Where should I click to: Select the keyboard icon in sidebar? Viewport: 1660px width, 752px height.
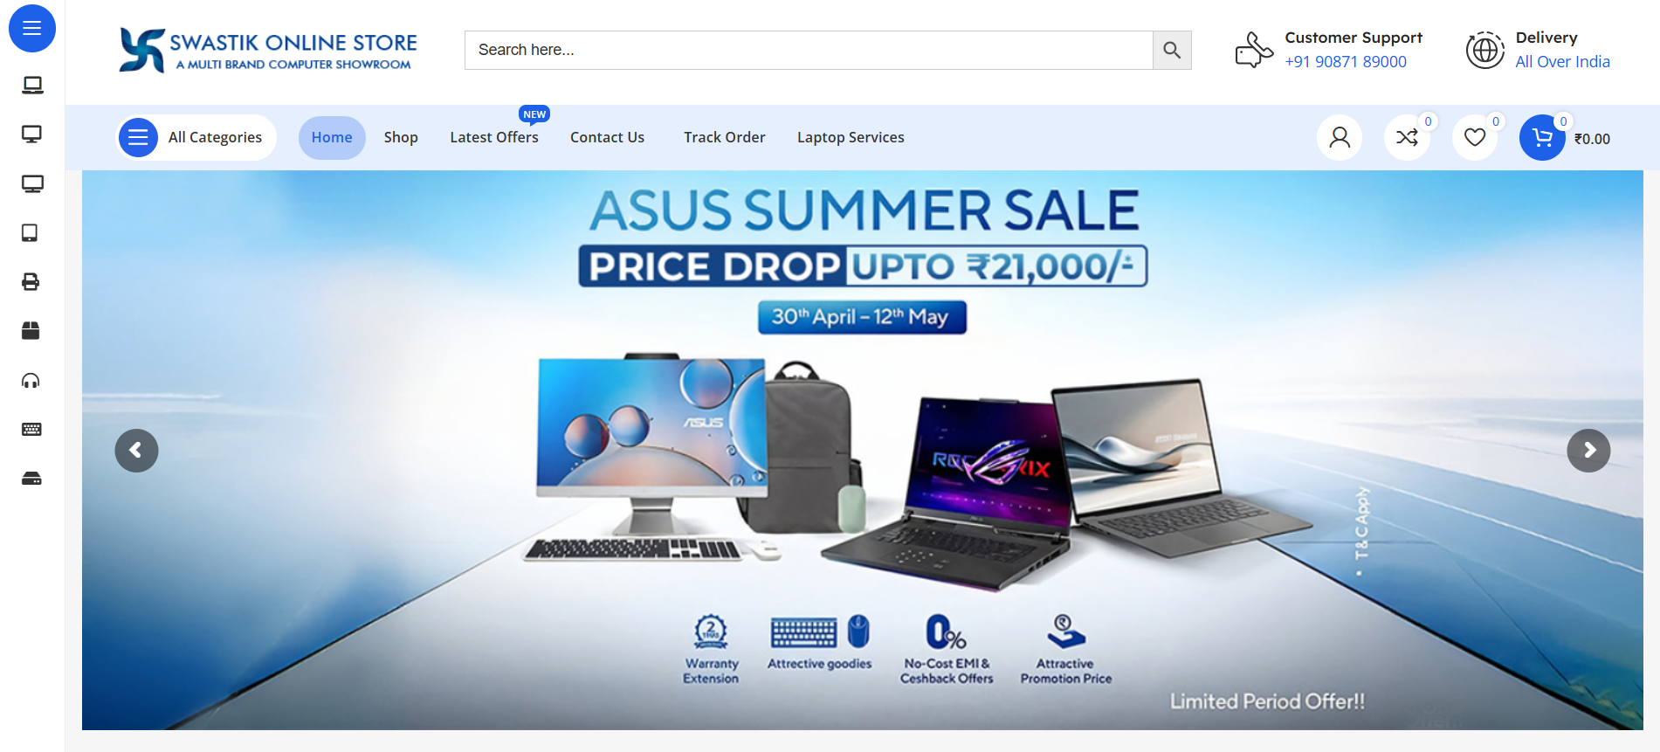tap(31, 429)
